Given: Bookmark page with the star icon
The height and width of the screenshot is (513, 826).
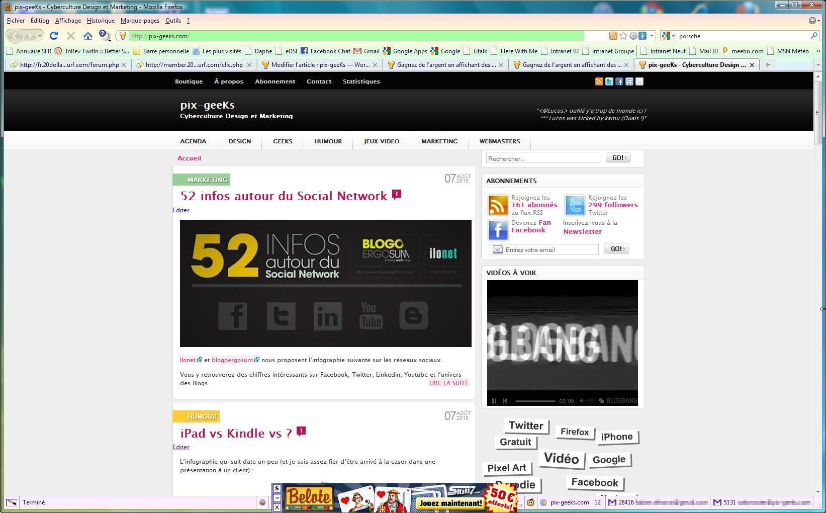Looking at the screenshot, I should 623,36.
